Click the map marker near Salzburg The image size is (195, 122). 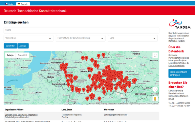99,99
